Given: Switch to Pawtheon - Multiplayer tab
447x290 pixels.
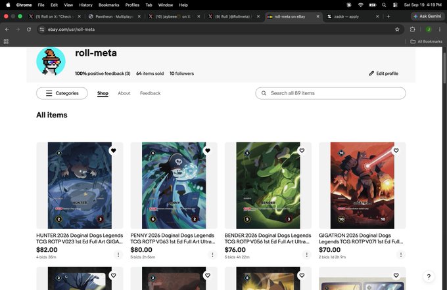Looking at the screenshot, I should [x=114, y=16].
